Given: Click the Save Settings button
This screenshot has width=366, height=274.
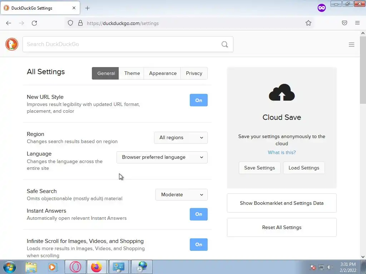Looking at the screenshot, I should (259, 168).
